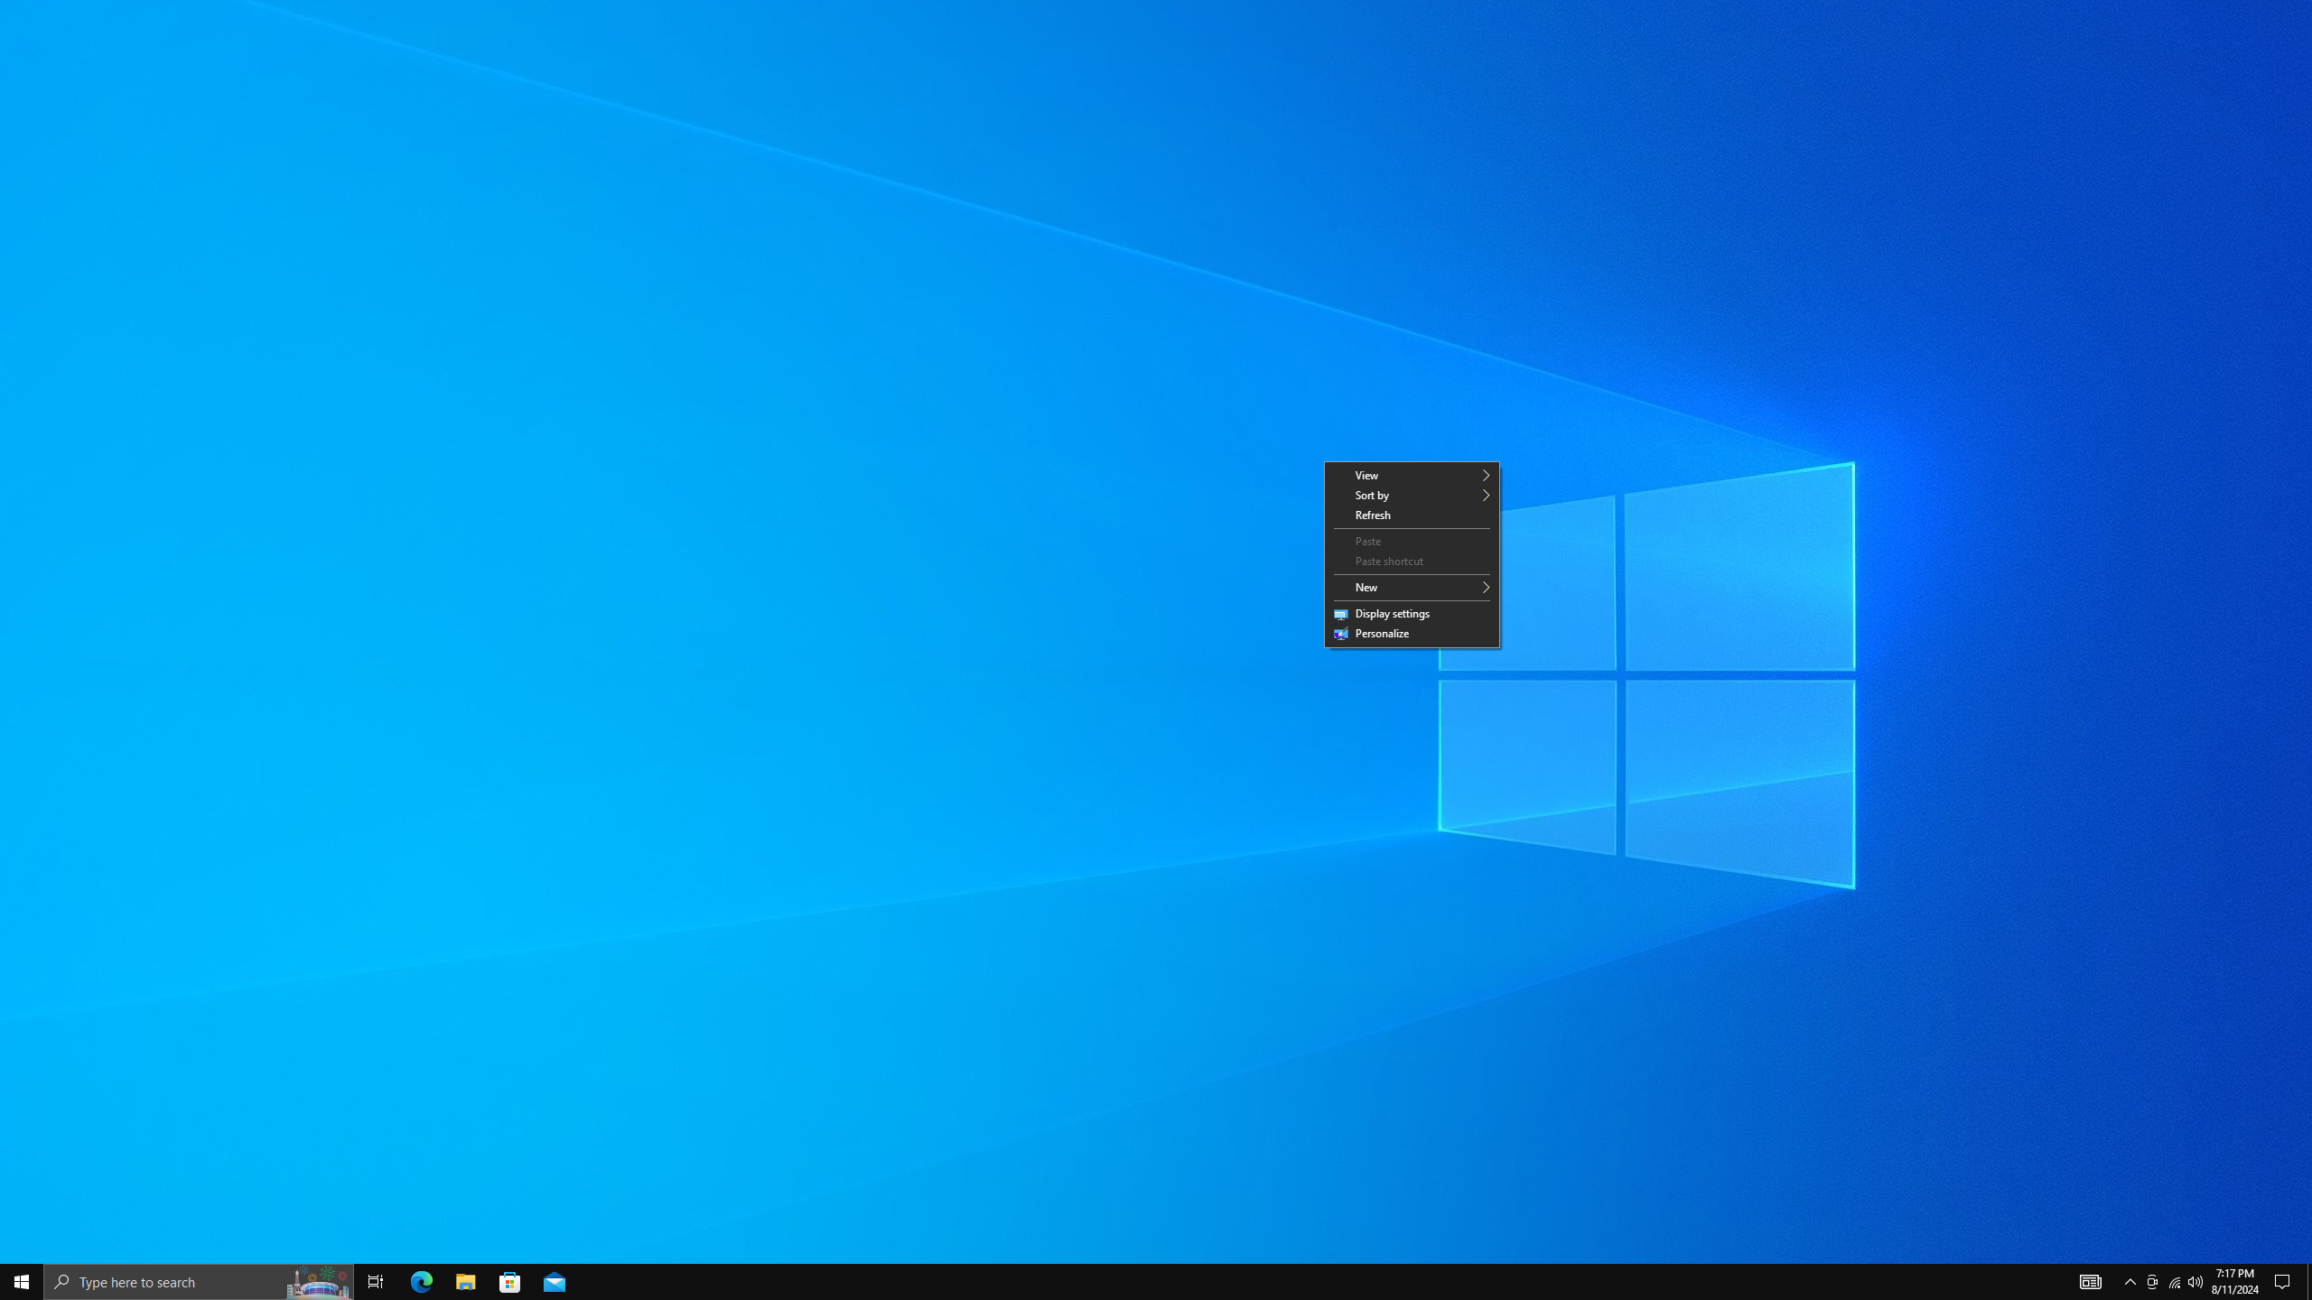Click the Start button
This screenshot has width=2312, height=1300.
coord(22,1281)
